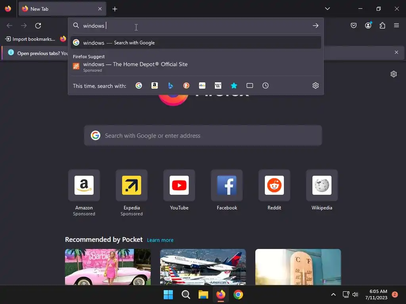Dismiss the Open previous tabs notification
The width and height of the screenshot is (406, 304).
click(x=396, y=53)
